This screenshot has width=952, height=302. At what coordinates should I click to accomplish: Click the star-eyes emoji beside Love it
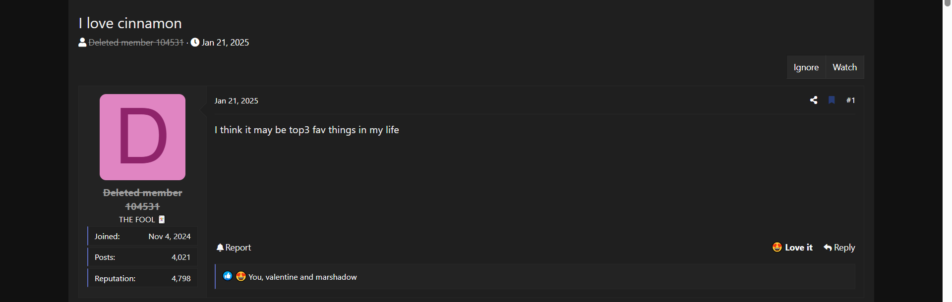coord(777,248)
